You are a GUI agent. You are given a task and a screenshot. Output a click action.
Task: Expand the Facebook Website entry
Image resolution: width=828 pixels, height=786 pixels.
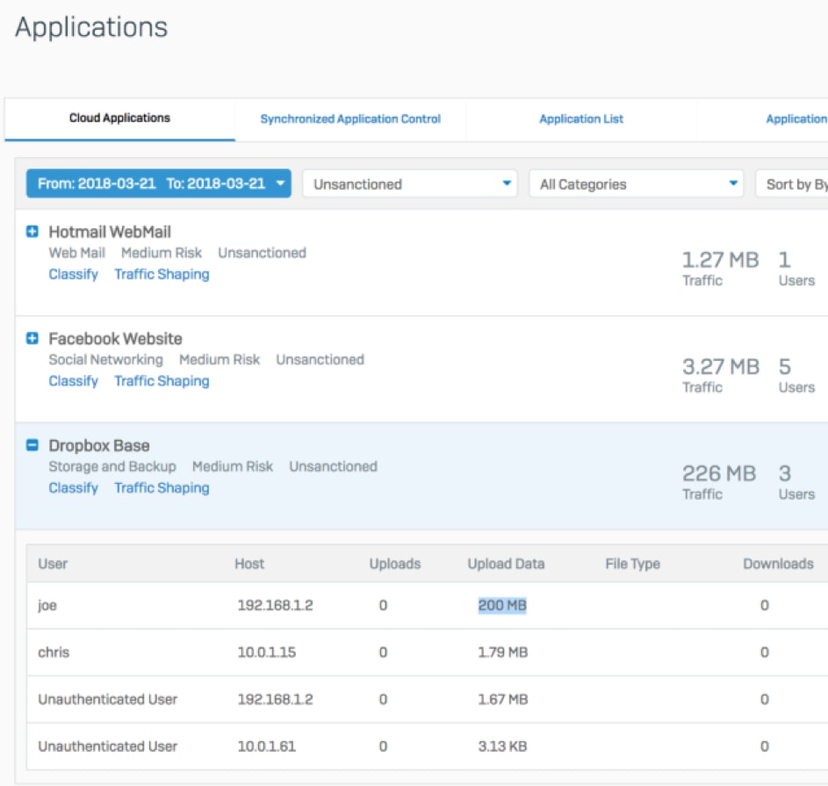click(x=32, y=339)
